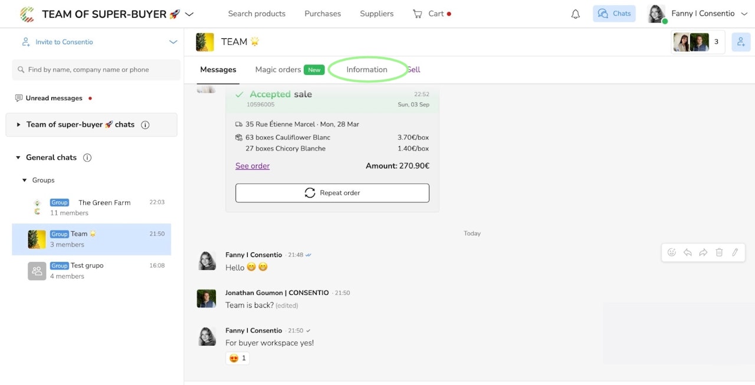Screen dimensions: 755x385
Task: Click the heart-eyes reaction with count 1
Action: tap(237, 358)
